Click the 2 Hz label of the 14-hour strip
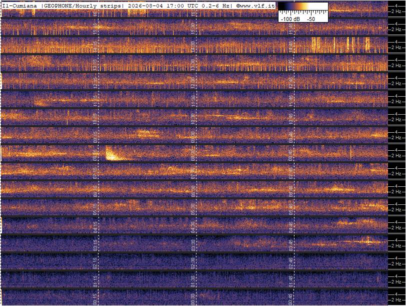Image resolution: width=406 pixels, height=306 pixels. (x=396, y=48)
